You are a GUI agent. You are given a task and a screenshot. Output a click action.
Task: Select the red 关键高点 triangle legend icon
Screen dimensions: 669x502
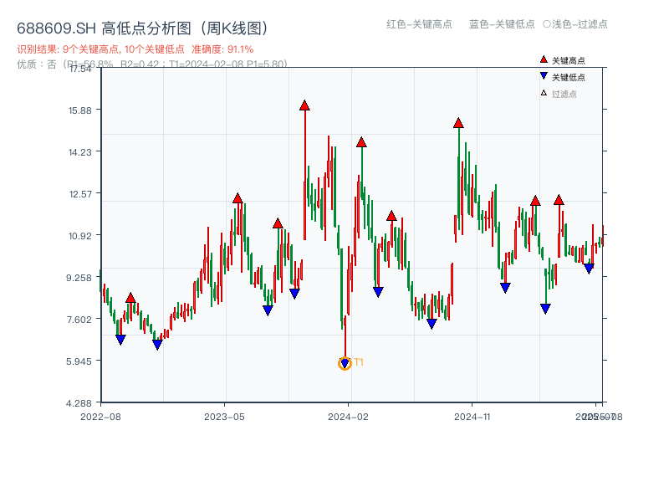click(x=544, y=59)
